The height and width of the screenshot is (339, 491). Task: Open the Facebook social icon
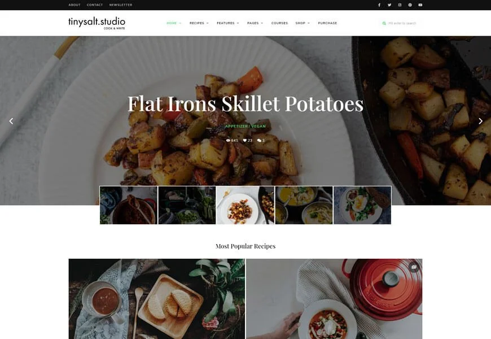pos(379,5)
